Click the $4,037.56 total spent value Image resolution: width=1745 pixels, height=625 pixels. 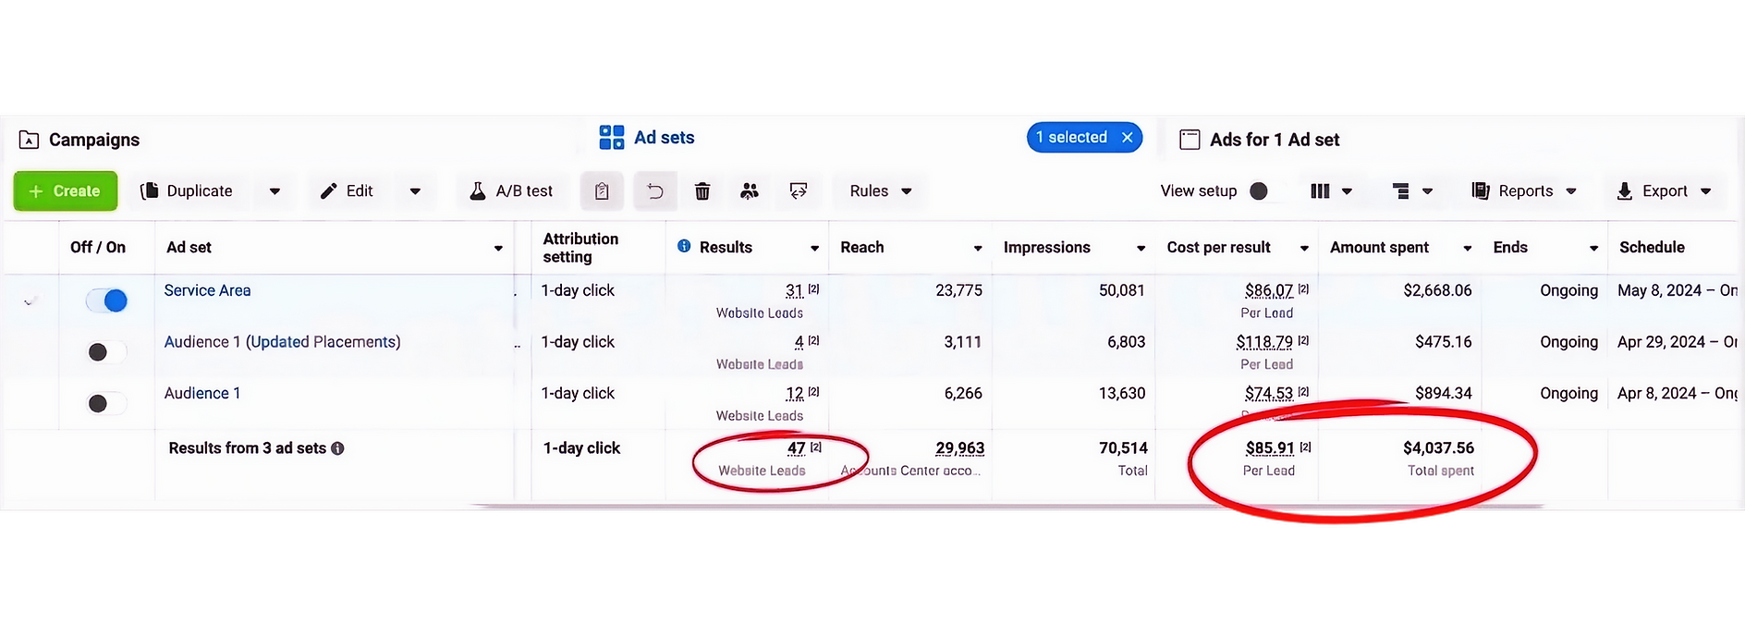pos(1438,448)
